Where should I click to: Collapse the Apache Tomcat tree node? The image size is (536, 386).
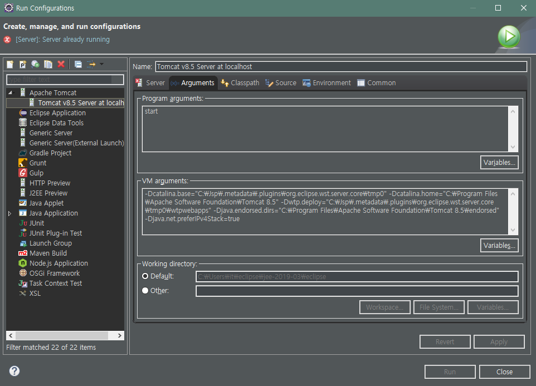coord(10,92)
